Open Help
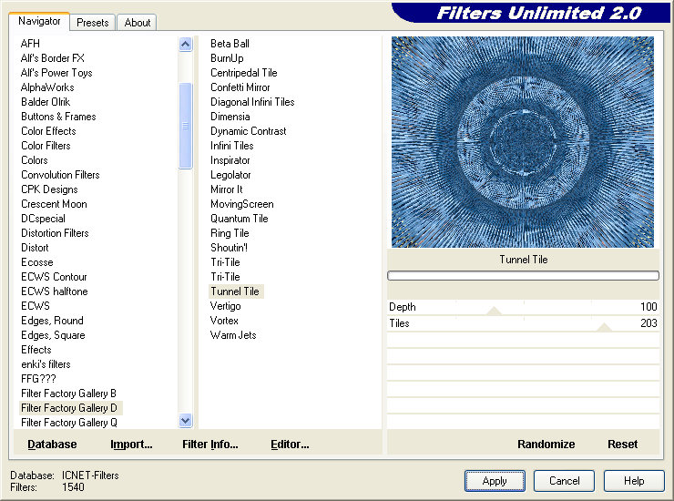Image resolution: width=674 pixels, height=501 pixels. 634,481
